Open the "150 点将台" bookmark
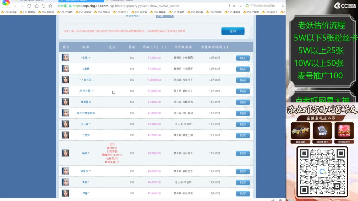Image resolution: width=358 pixels, height=201 pixels. [x=83, y=12]
